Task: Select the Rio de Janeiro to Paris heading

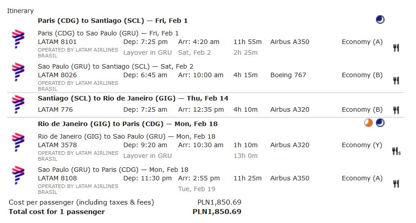Action: [128, 124]
